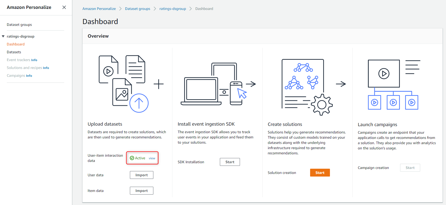Image resolution: width=446 pixels, height=205 pixels.
Task: Start Solution creation
Action: pos(320,173)
